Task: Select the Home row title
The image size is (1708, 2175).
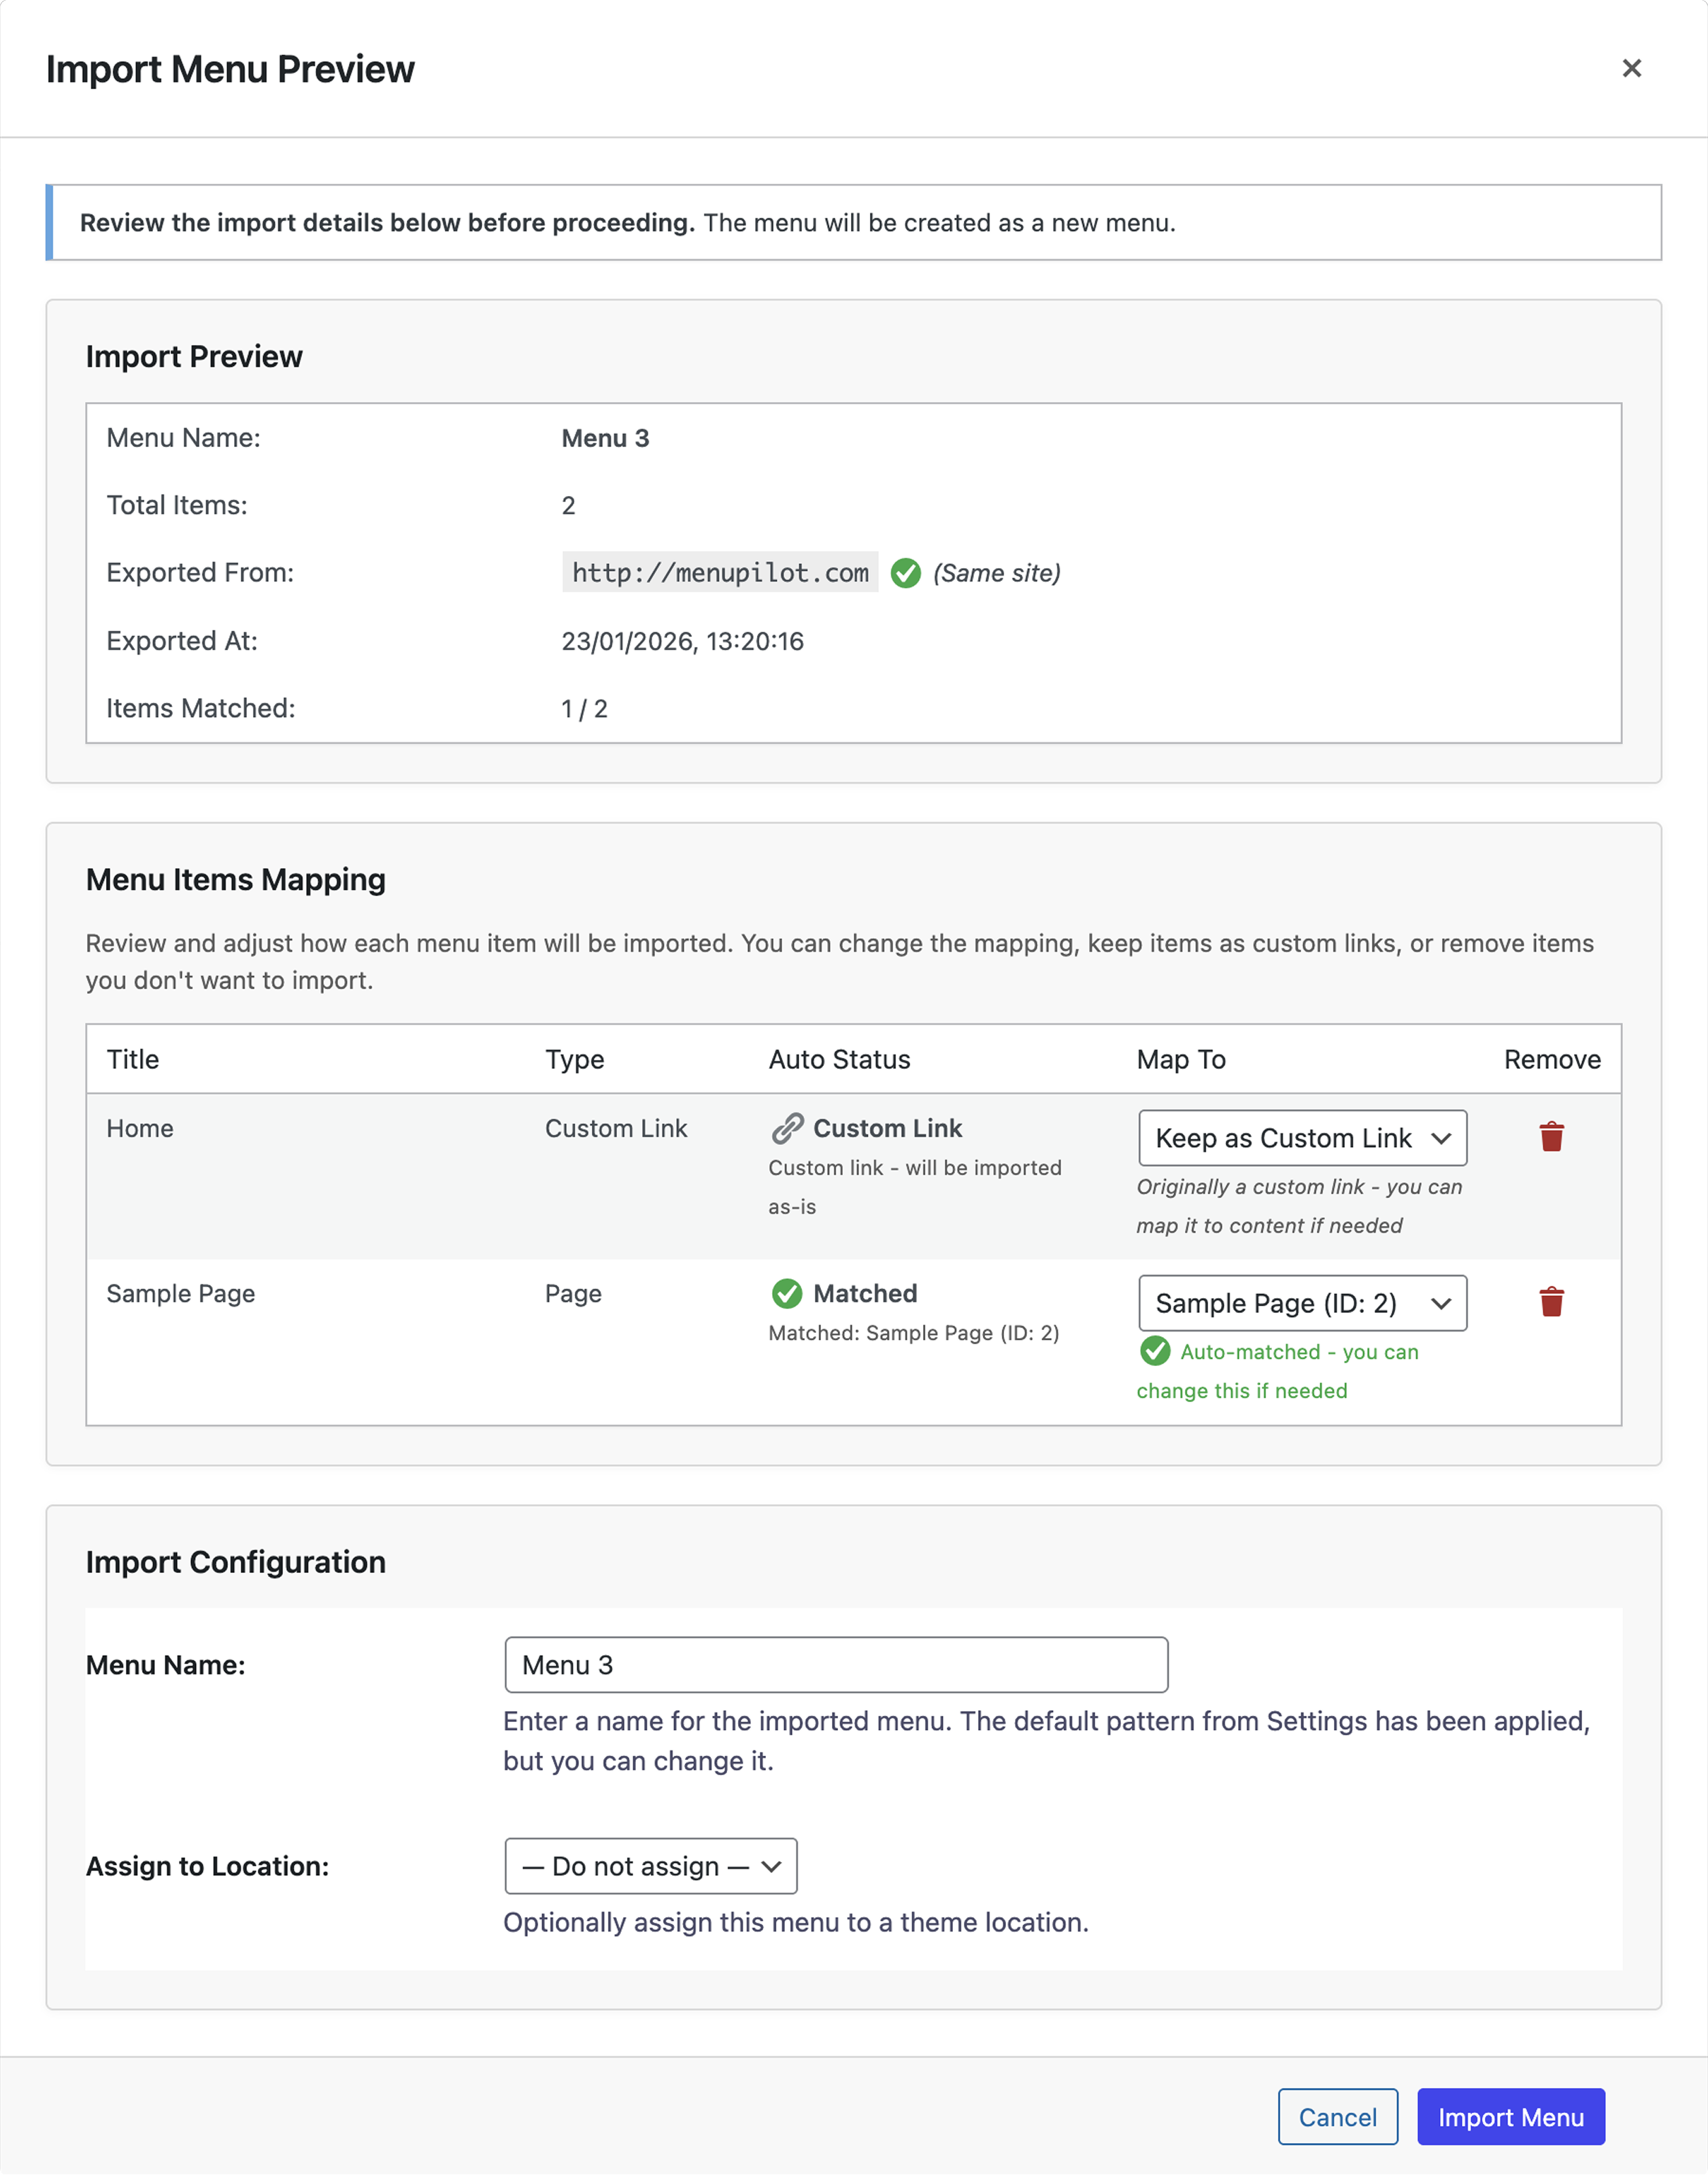Action: [140, 1128]
